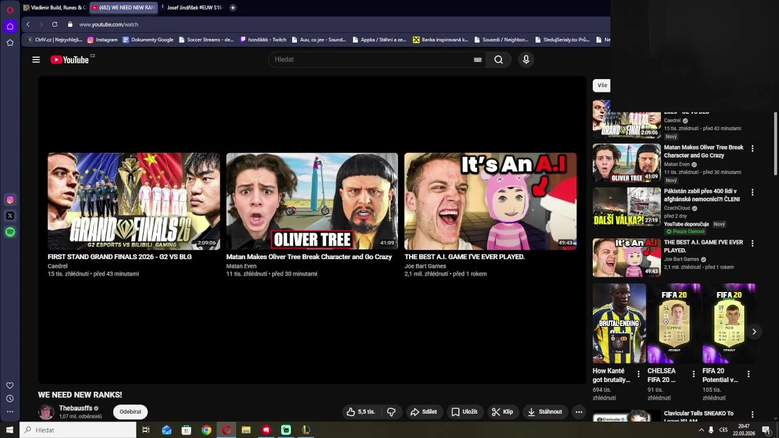The height and width of the screenshot is (438, 779).
Task: Open Instagram in Opera sidebar
Action: (x=10, y=200)
